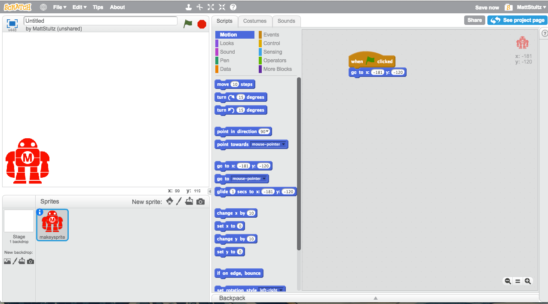
Task: Upload sprite from file icon
Action: point(189,201)
